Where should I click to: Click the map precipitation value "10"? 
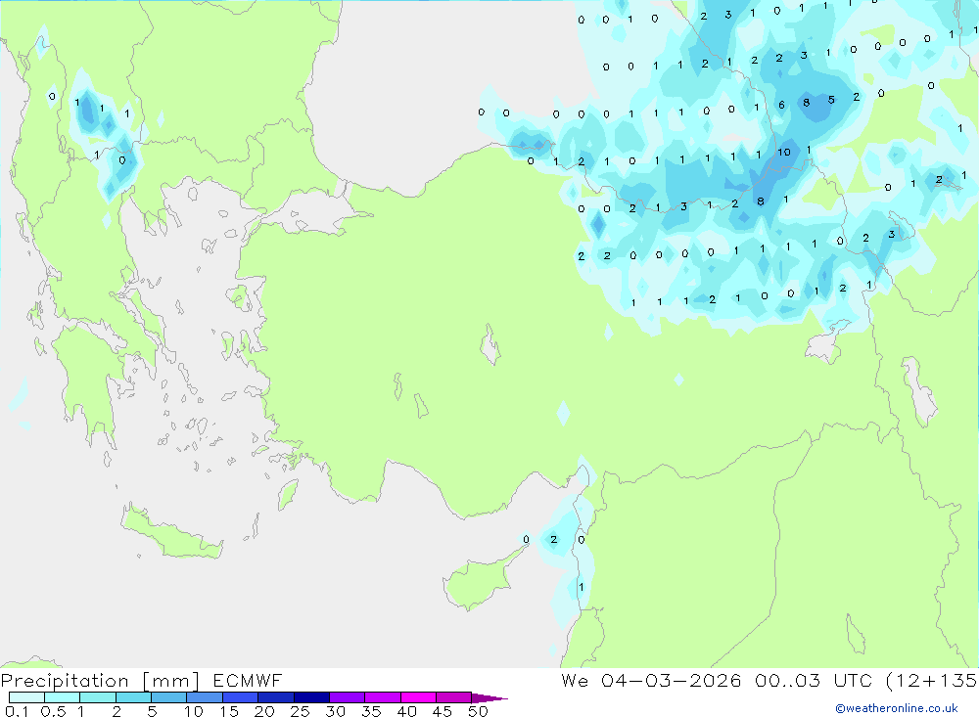click(783, 152)
